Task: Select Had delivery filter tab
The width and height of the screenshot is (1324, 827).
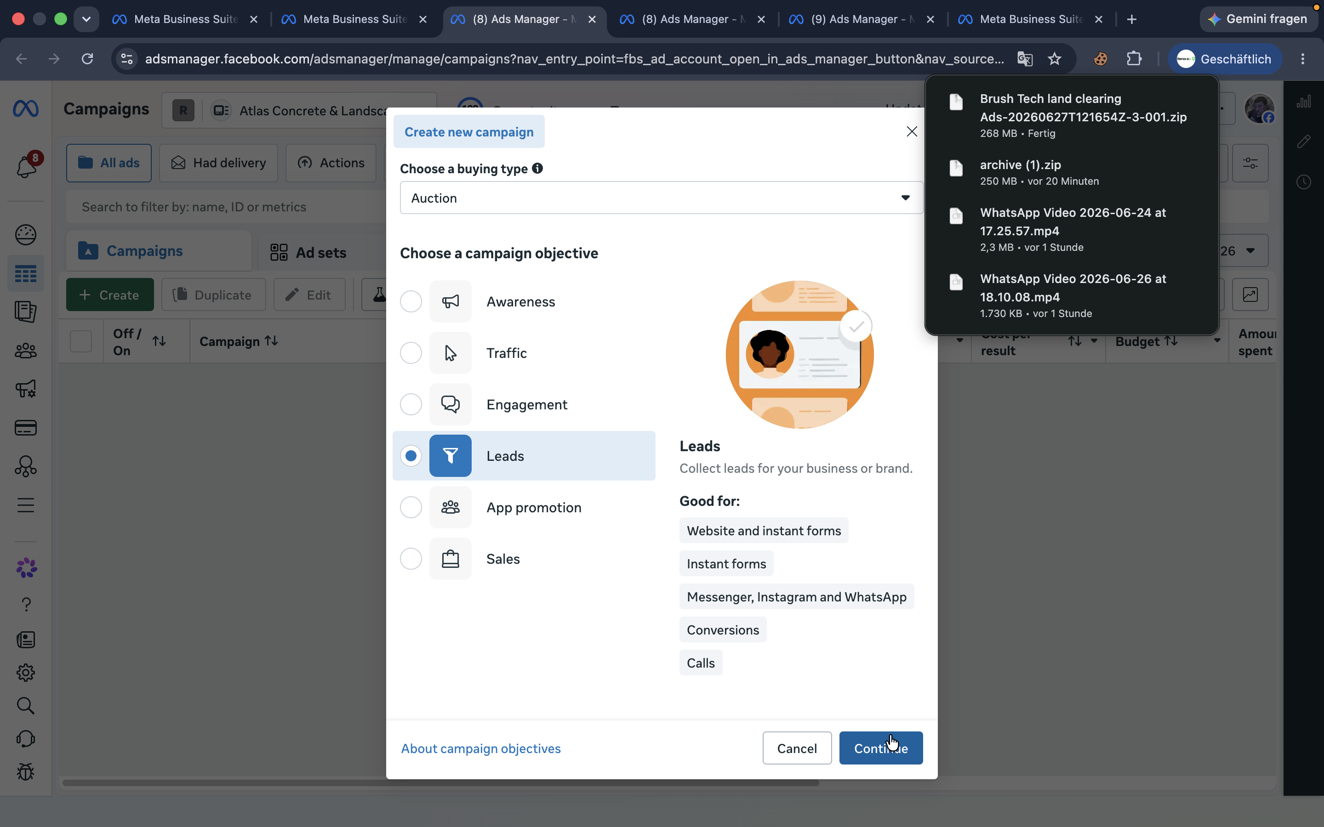Action: tap(218, 163)
